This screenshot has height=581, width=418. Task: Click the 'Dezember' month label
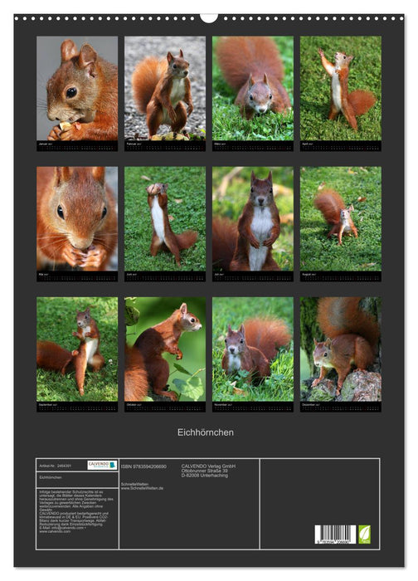(309, 405)
